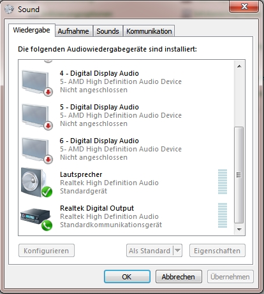
Task: Click the Als Standard button
Action: click(x=150, y=251)
